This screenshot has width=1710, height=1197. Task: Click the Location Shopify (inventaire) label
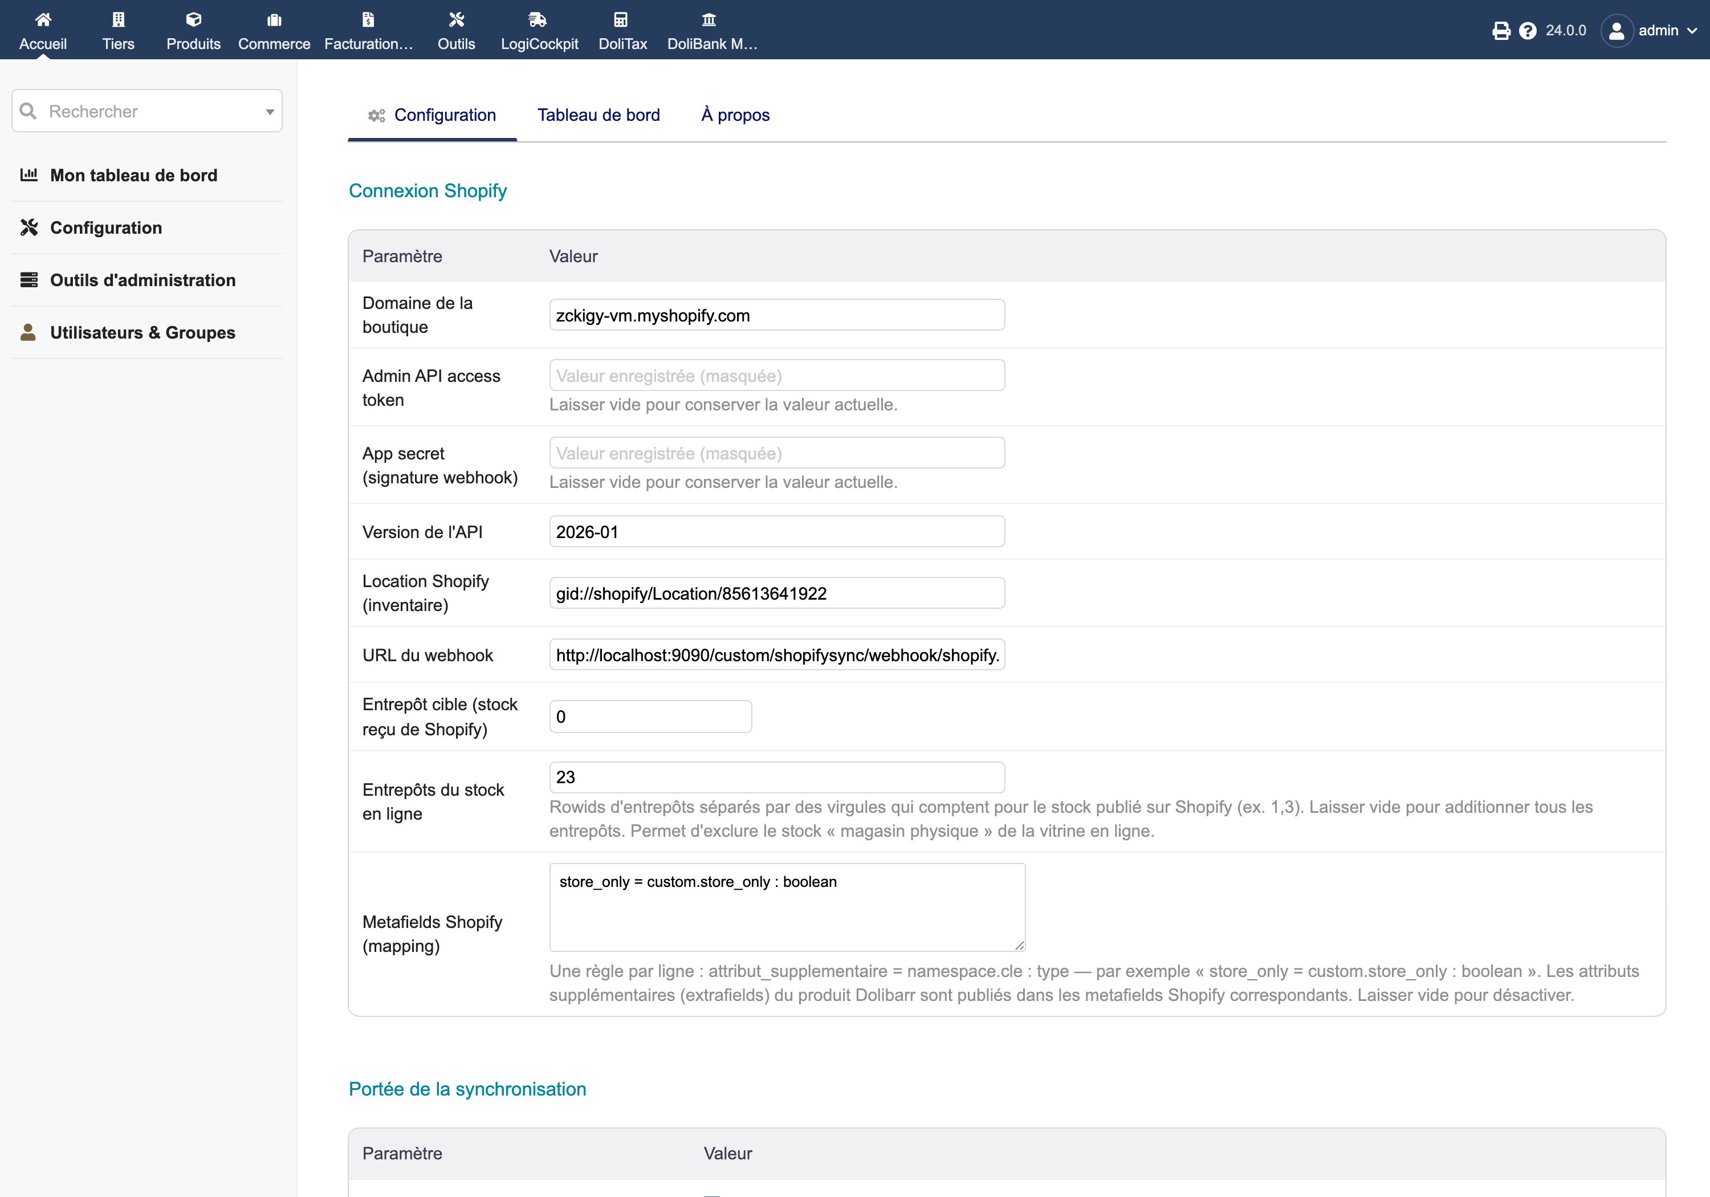426,593
